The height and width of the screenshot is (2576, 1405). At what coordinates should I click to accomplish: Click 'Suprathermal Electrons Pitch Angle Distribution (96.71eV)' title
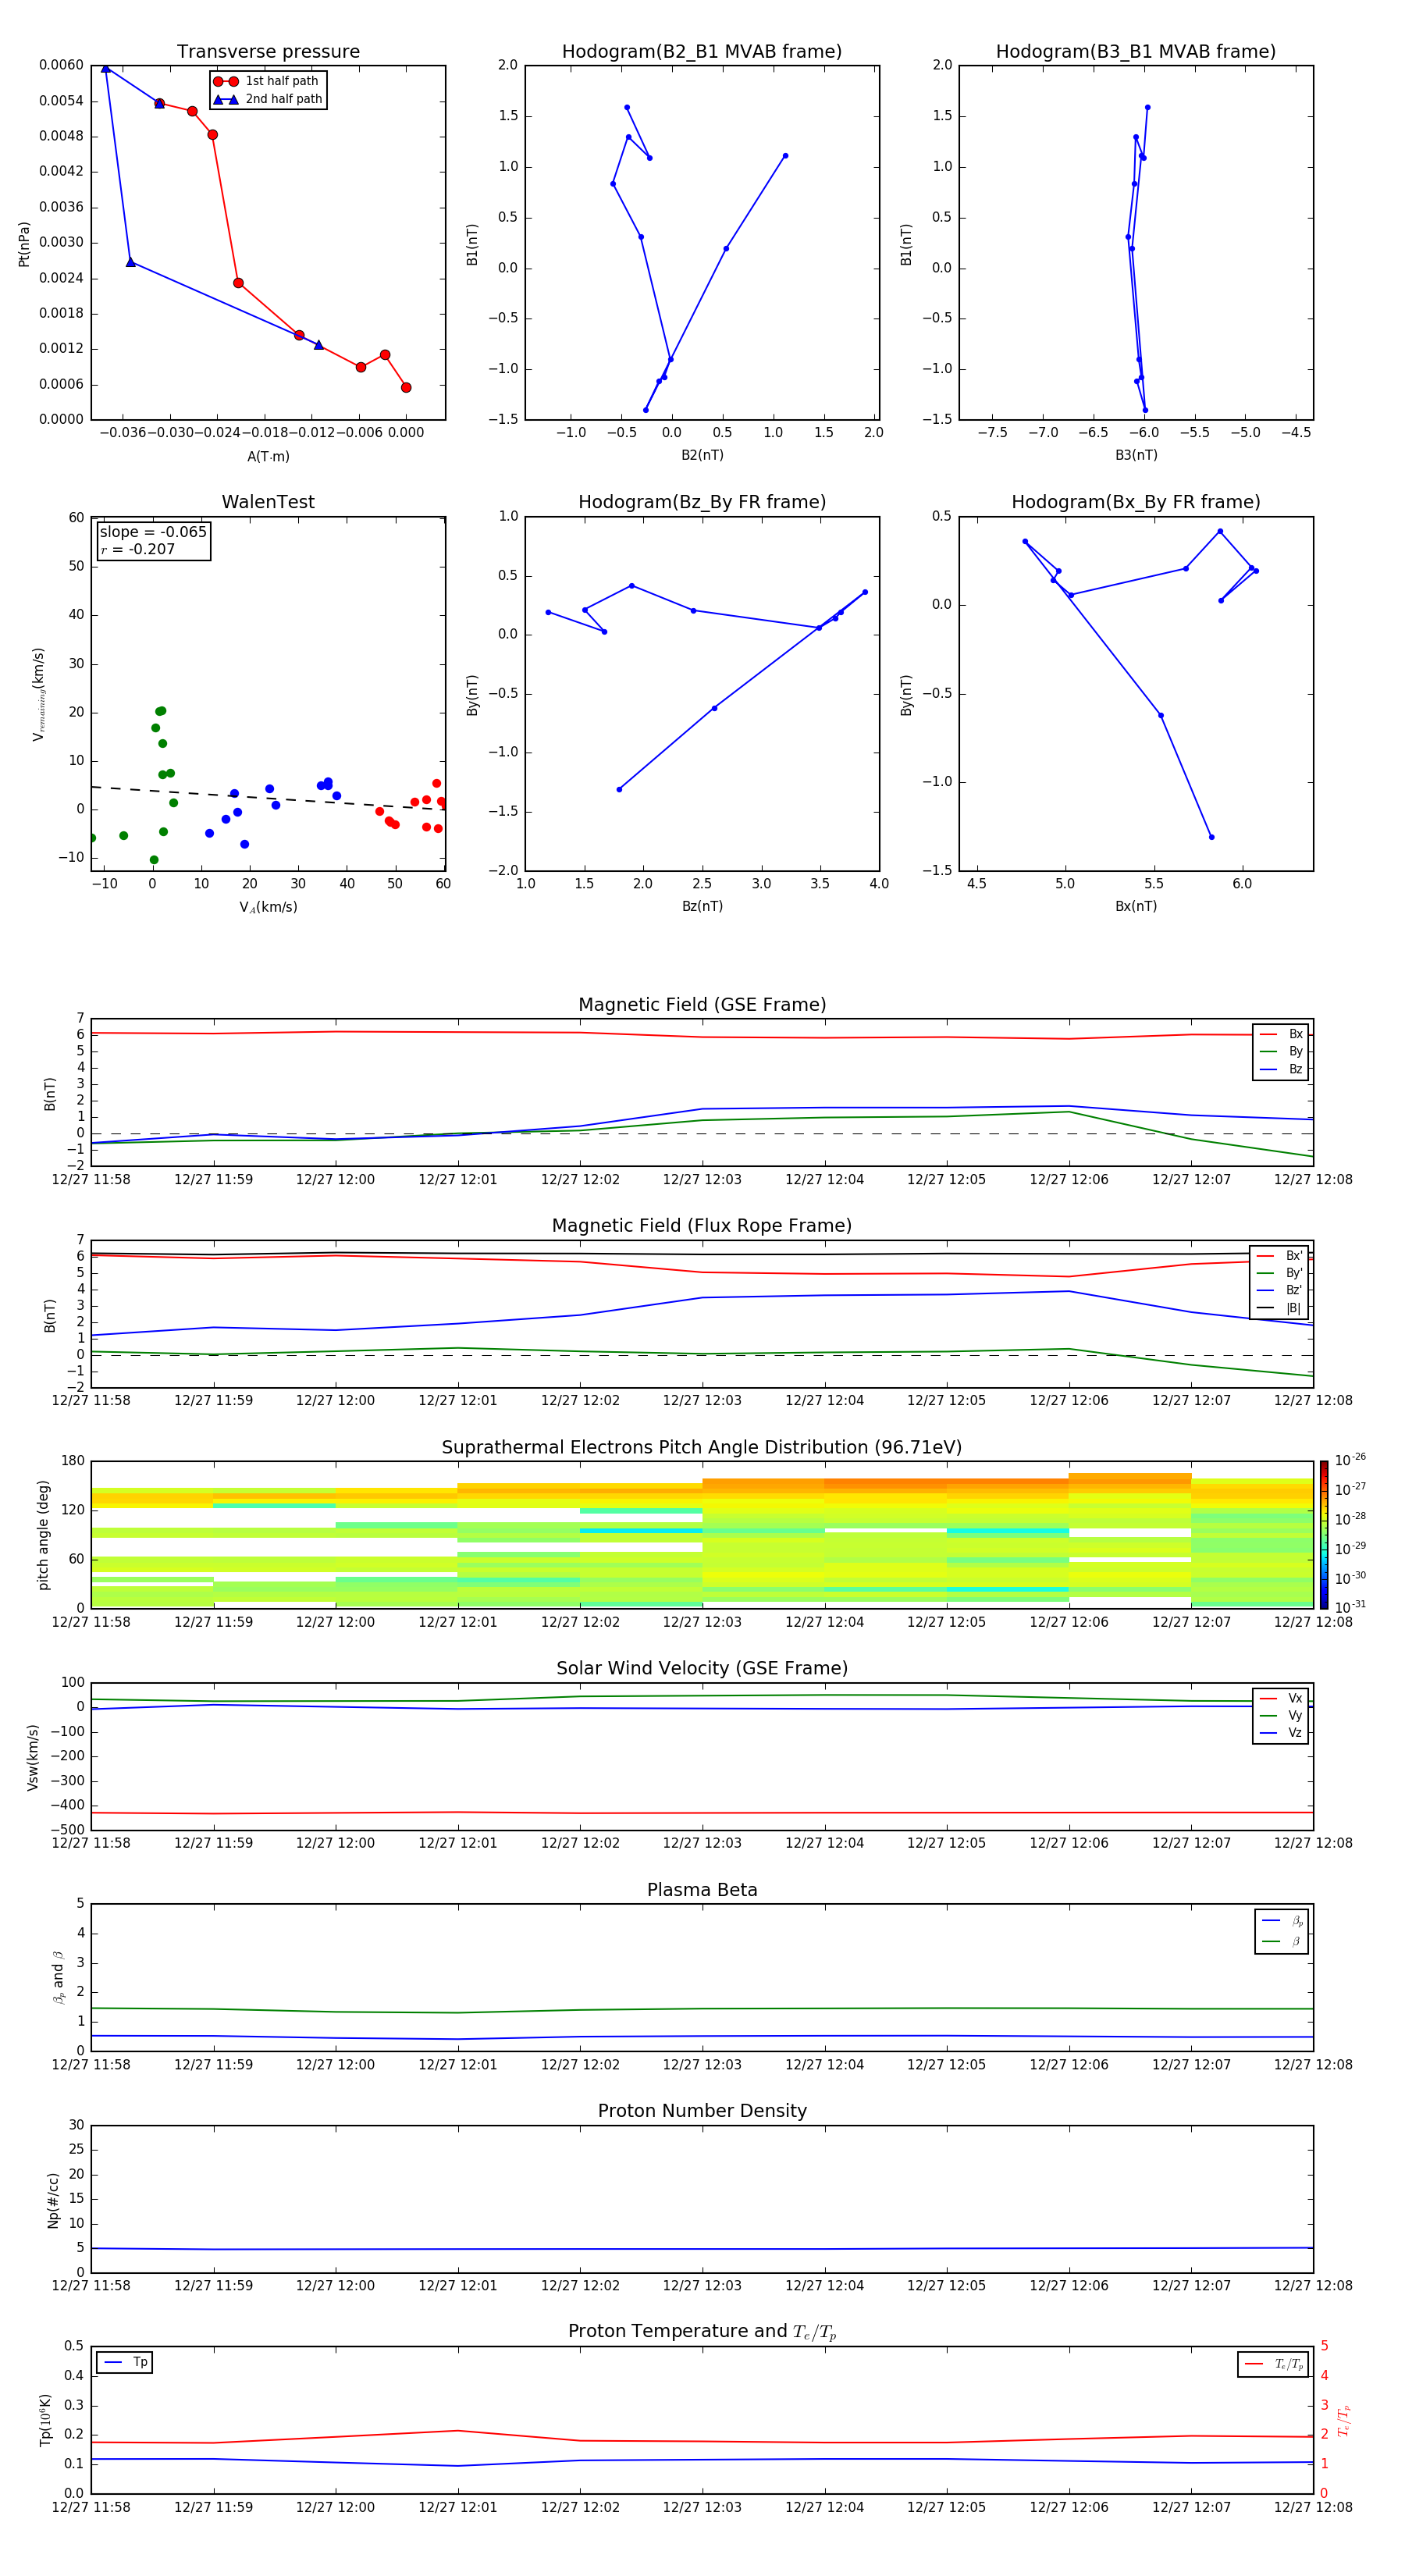[702, 1448]
